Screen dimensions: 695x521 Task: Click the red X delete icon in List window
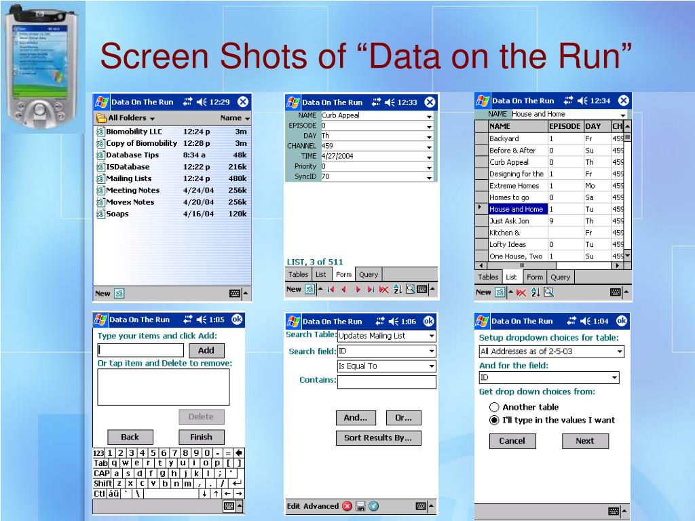coord(521,292)
